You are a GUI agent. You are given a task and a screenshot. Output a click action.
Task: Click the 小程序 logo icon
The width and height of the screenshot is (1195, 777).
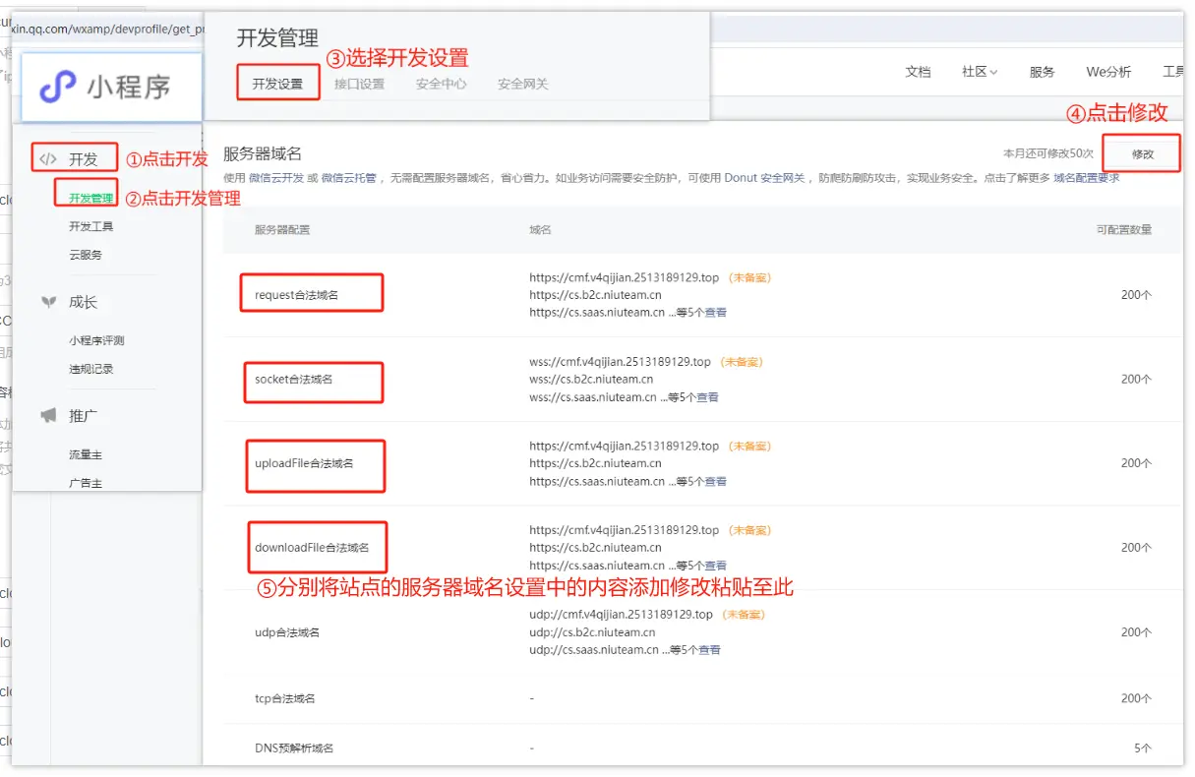coord(58,87)
